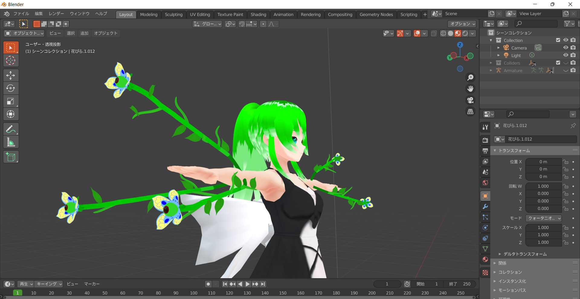Toggle Light visibility eye icon

565,55
